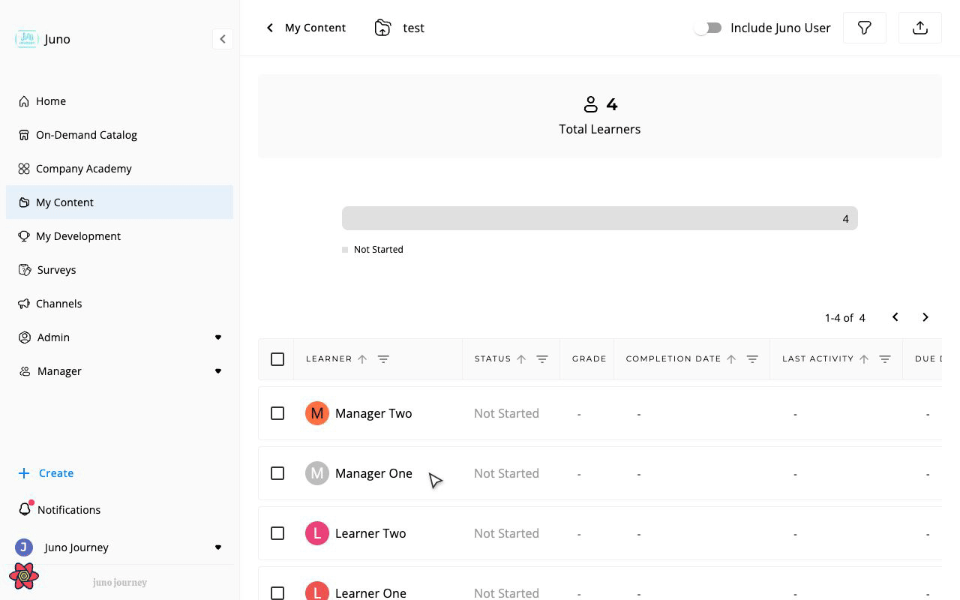Select the checkbox next to Manager Two
The height and width of the screenshot is (600, 960).
(277, 413)
